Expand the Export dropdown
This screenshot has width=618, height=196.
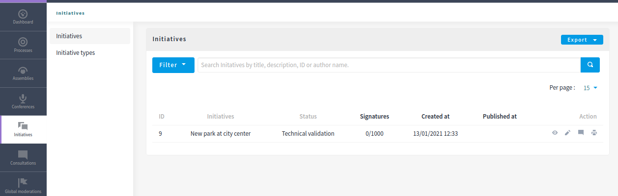(x=582, y=40)
